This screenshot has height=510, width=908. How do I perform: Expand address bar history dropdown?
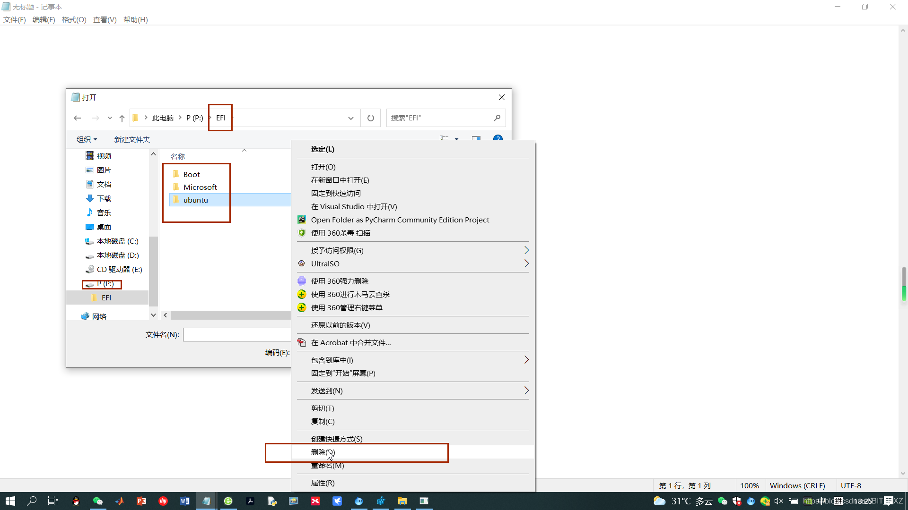pyautogui.click(x=351, y=118)
